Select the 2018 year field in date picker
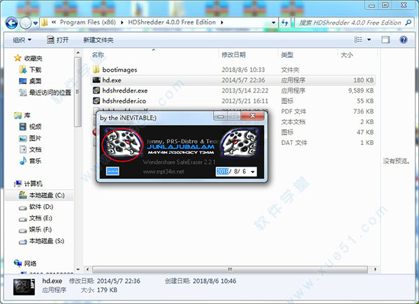Image resolution: width=419 pixels, height=304 pixels. 223,172
